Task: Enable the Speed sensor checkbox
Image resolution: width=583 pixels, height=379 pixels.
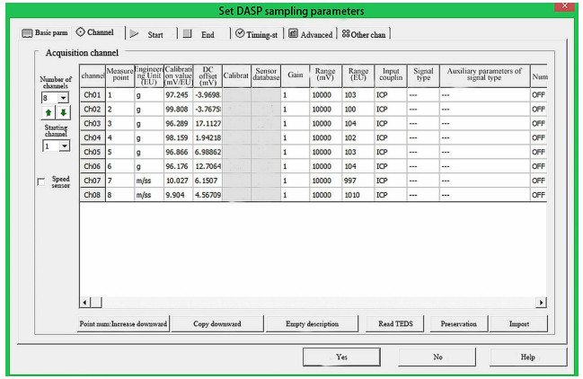Action: pos(41,181)
